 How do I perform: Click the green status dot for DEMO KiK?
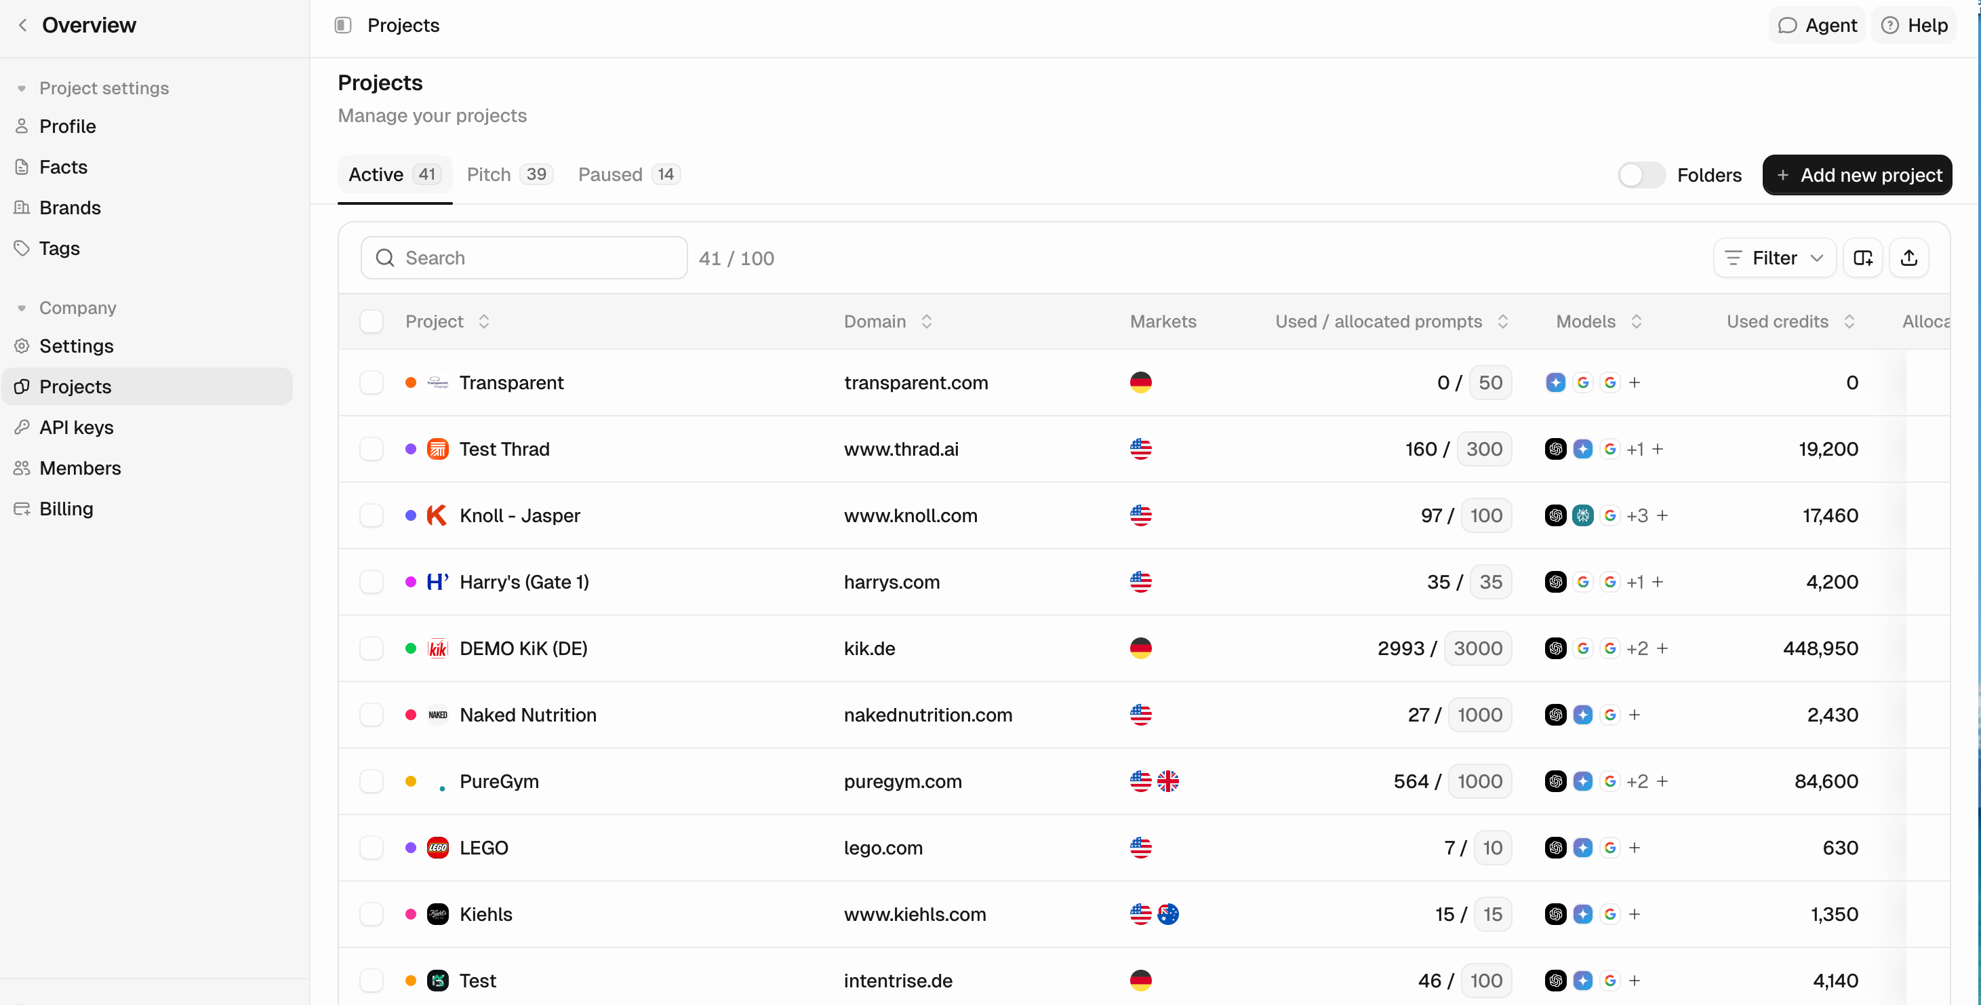[411, 648]
